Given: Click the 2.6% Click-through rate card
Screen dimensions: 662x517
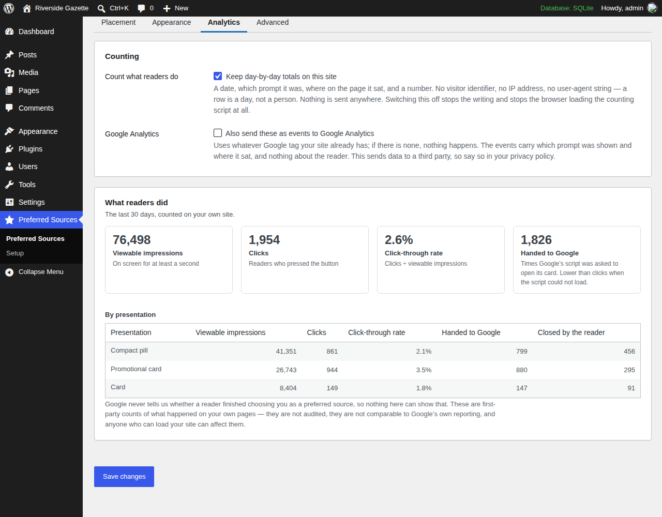Looking at the screenshot, I should click(x=441, y=260).
